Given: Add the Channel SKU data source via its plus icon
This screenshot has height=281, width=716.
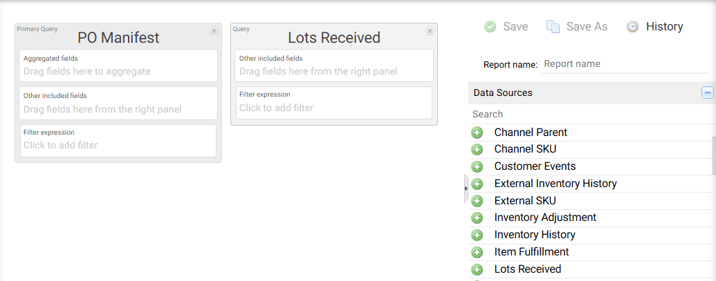Looking at the screenshot, I should pos(477,149).
